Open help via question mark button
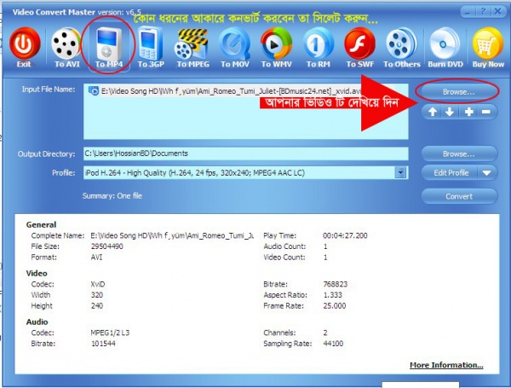511x388 pixels. 483,12
